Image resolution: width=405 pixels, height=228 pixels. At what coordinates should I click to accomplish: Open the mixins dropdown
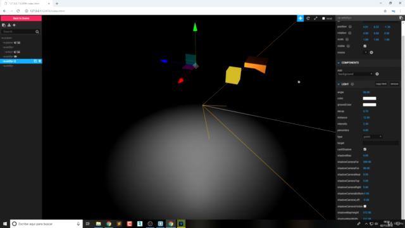(365, 53)
